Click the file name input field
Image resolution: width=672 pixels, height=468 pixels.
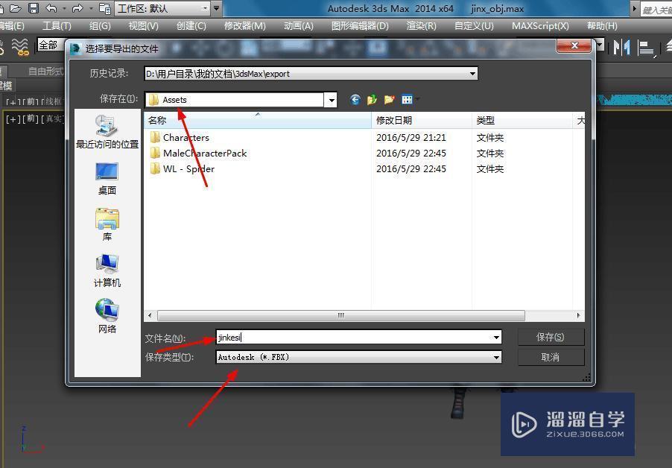[354, 338]
